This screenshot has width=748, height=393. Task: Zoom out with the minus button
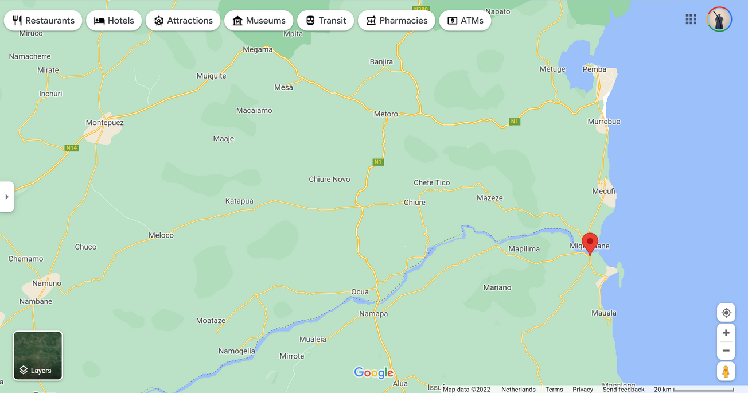coord(726,351)
